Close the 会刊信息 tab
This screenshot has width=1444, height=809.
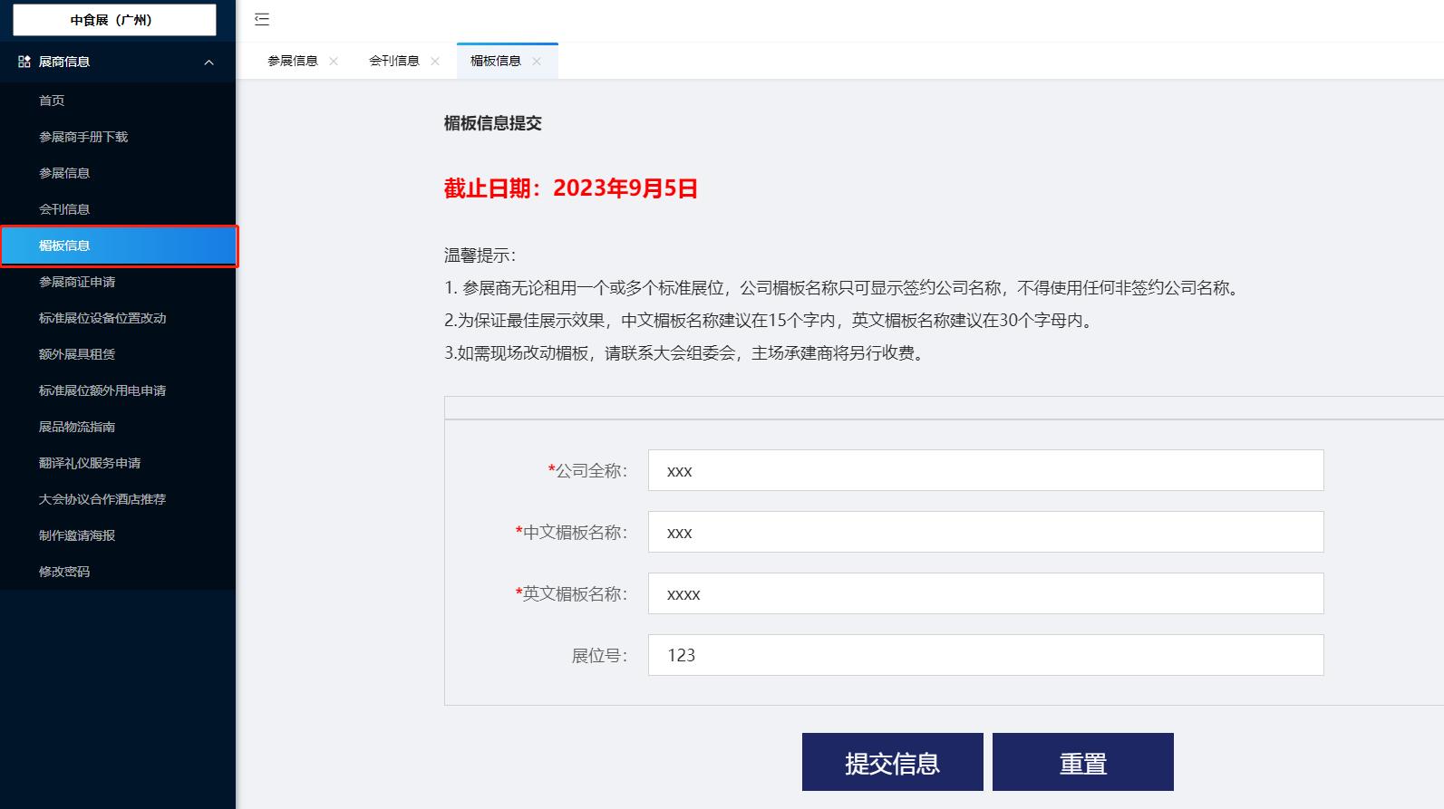point(435,62)
